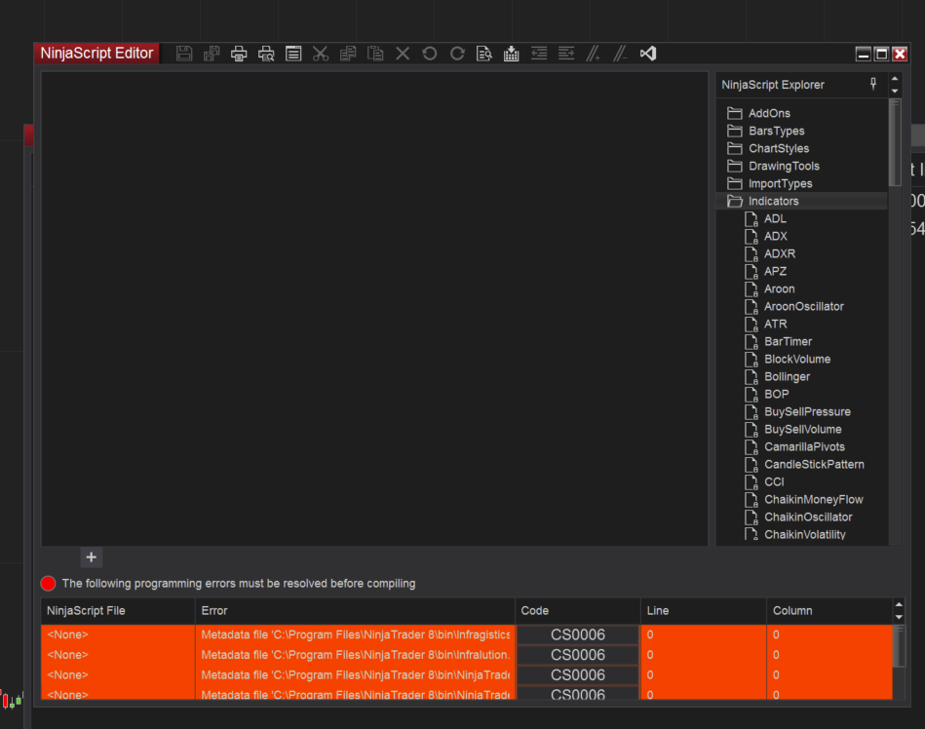The image size is (925, 729).
Task: Click the Compile icon in toolbar
Action: pyautogui.click(x=512, y=54)
